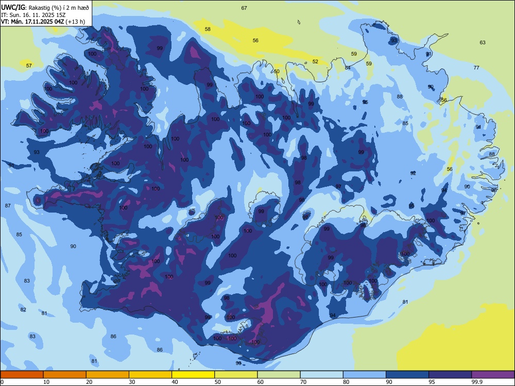This screenshot has height=386, width=515.
Task: Click the legend tick label '95'
Action: pos(432,382)
